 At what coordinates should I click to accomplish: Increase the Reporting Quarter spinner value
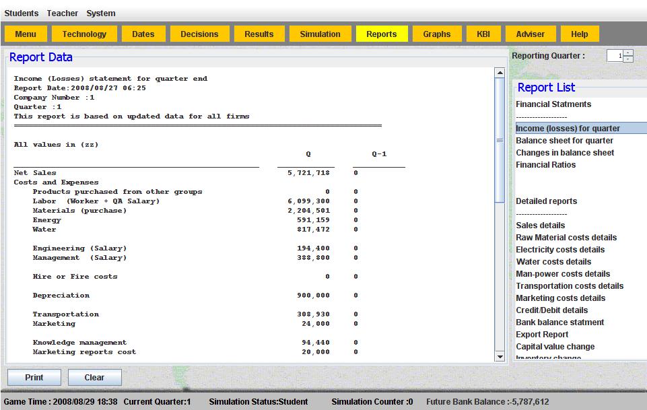point(628,53)
